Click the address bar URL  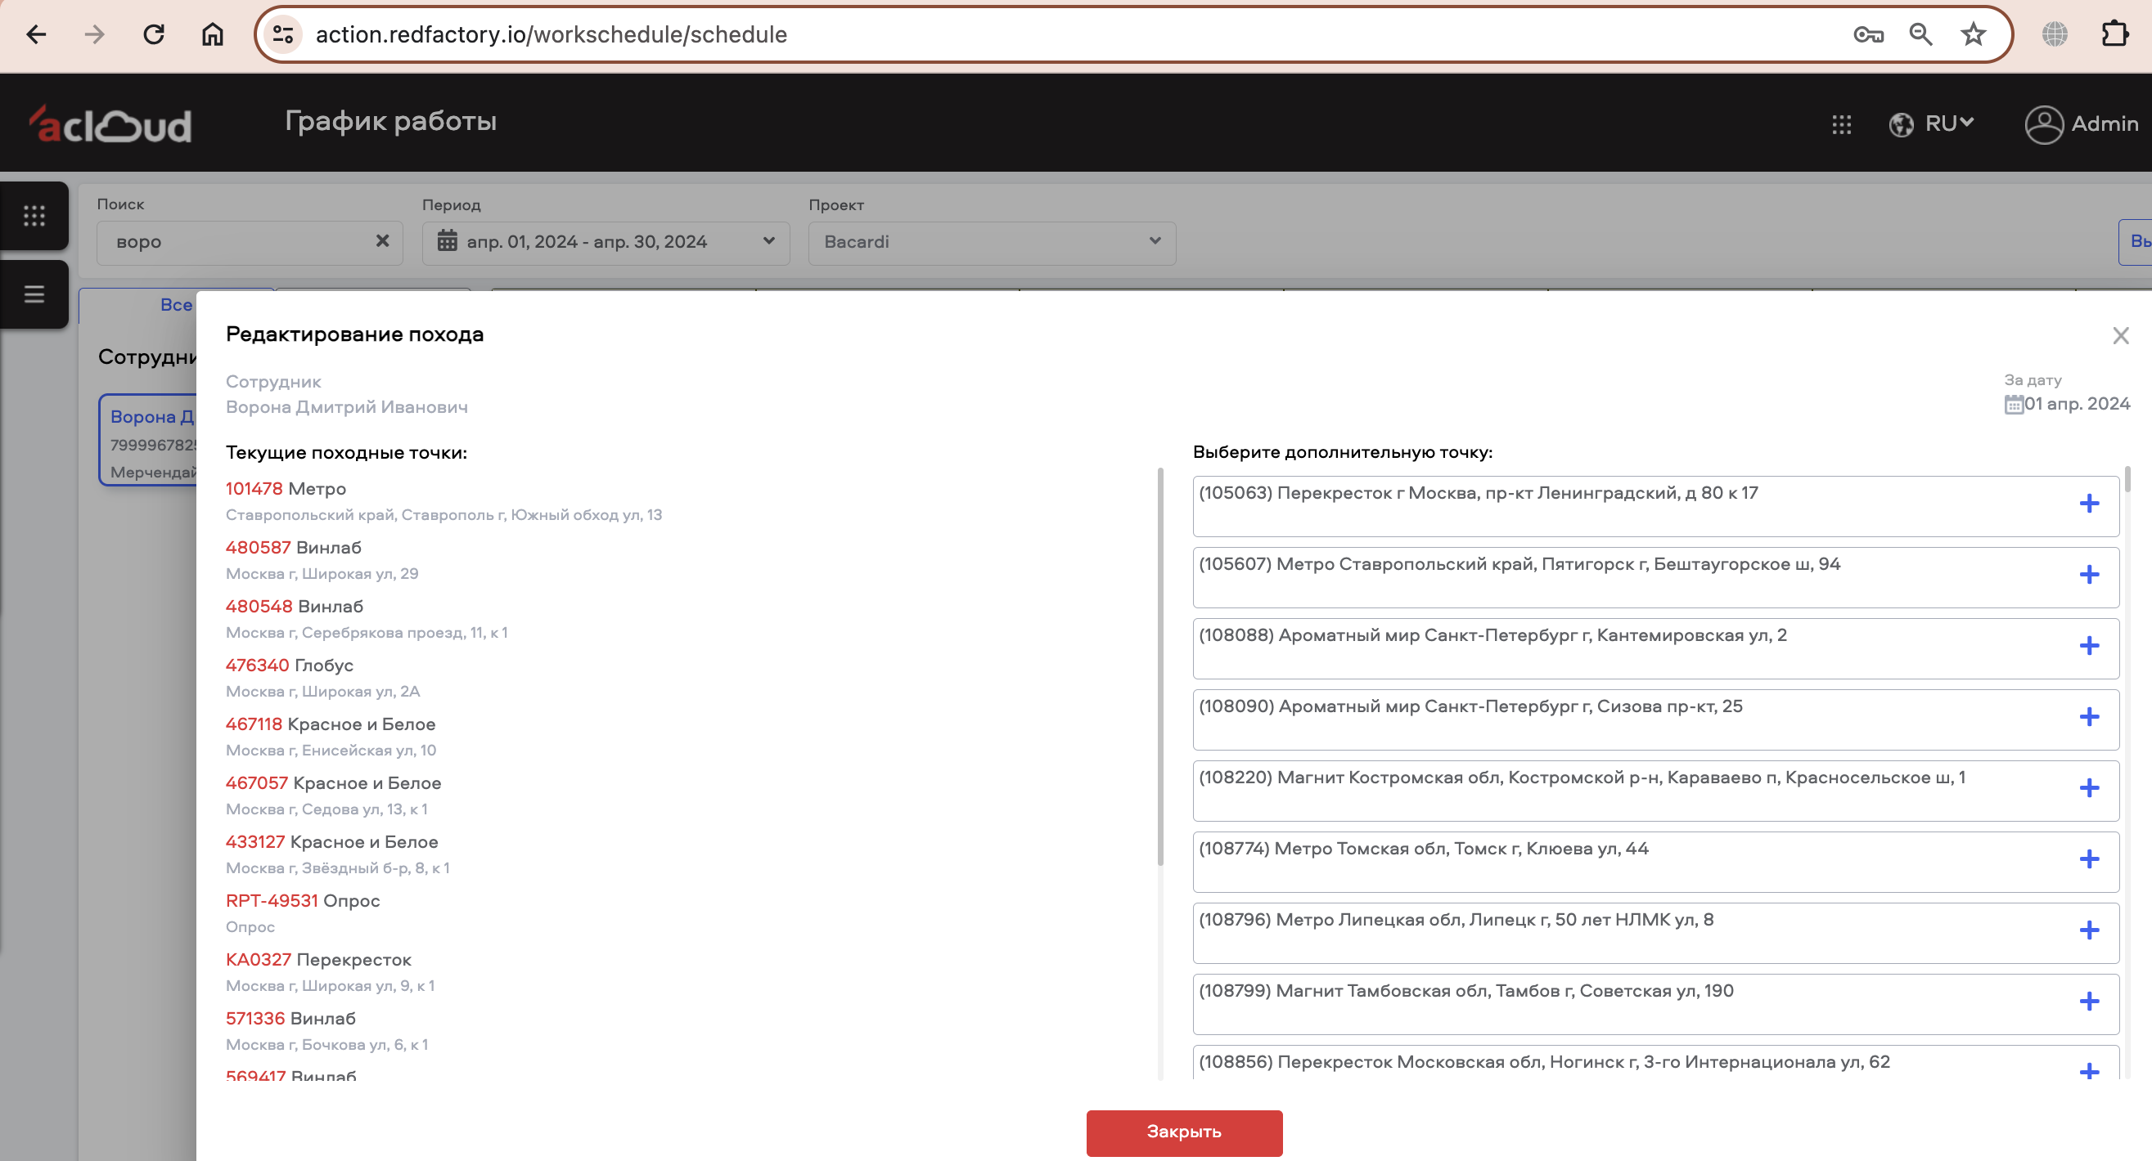(552, 34)
